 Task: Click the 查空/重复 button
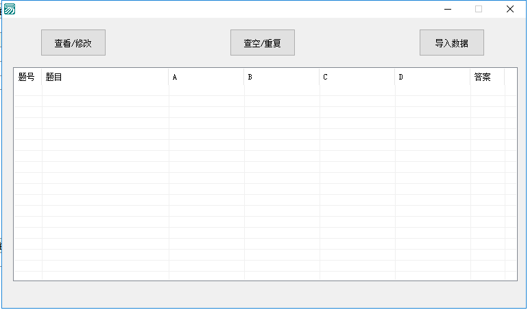tap(263, 43)
